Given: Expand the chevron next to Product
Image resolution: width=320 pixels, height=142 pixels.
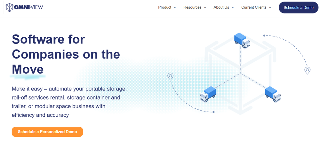Looking at the screenshot, I should click(x=175, y=8).
